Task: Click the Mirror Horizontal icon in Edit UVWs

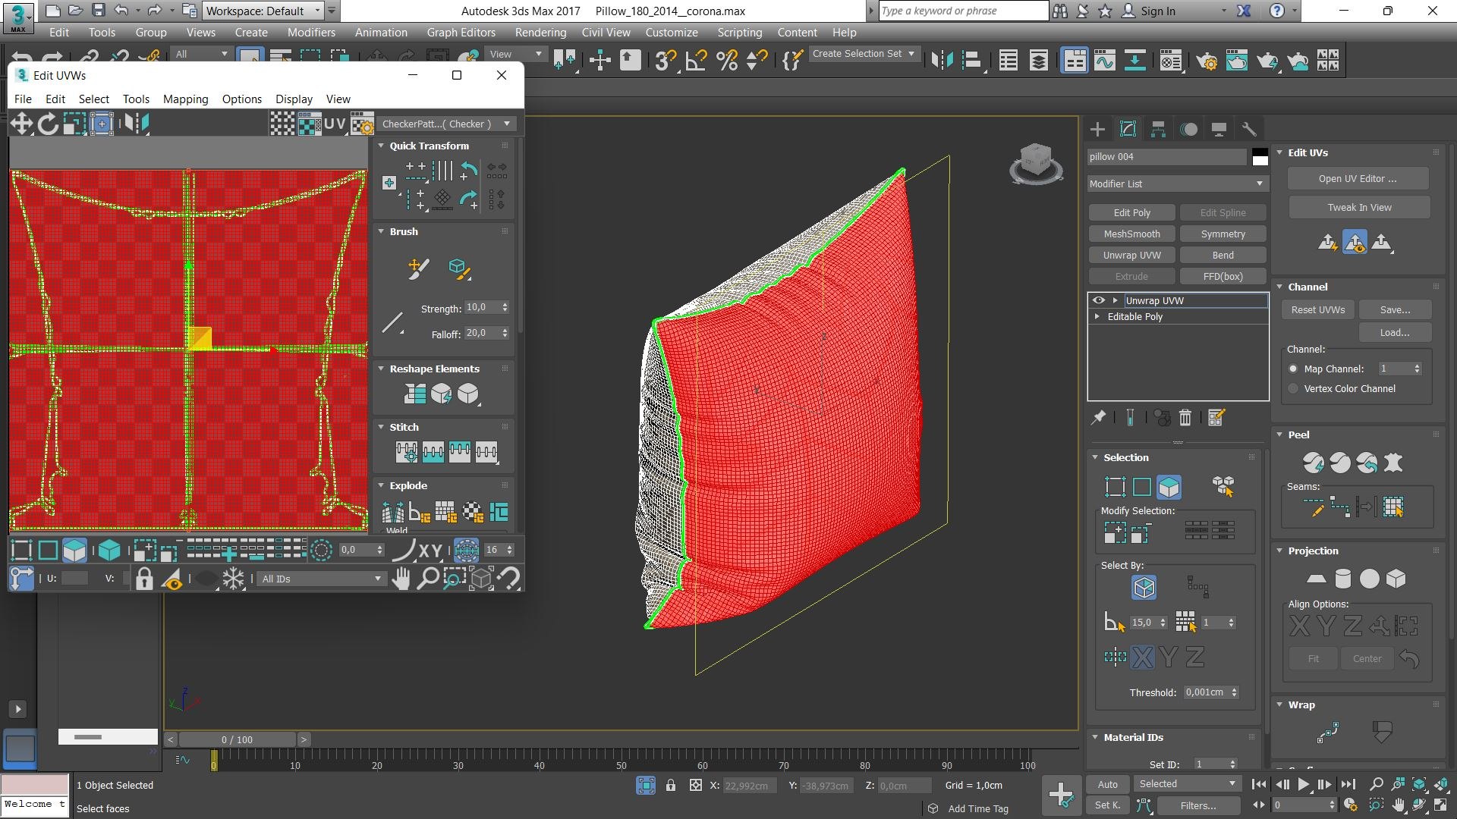Action: (x=137, y=124)
